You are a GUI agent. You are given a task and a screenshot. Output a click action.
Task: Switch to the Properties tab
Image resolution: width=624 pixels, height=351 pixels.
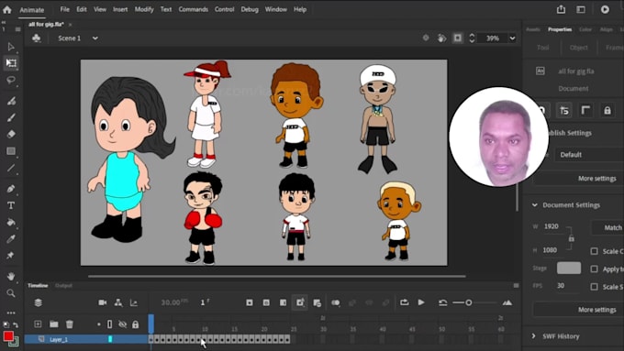pos(560,29)
